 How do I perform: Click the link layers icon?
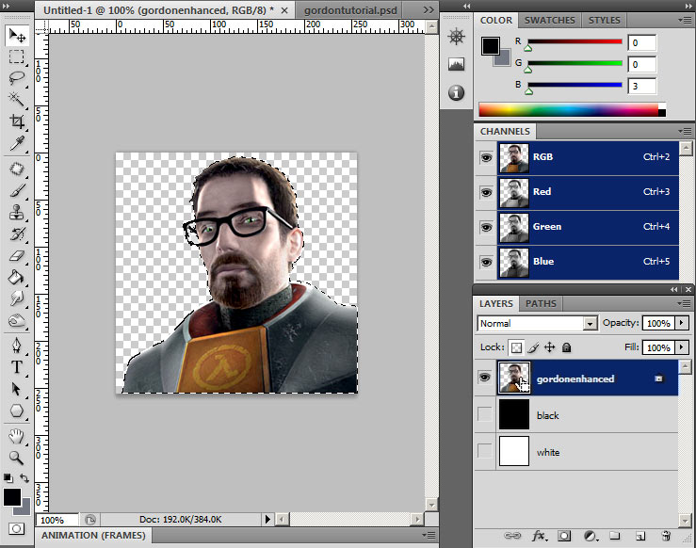pos(512,536)
